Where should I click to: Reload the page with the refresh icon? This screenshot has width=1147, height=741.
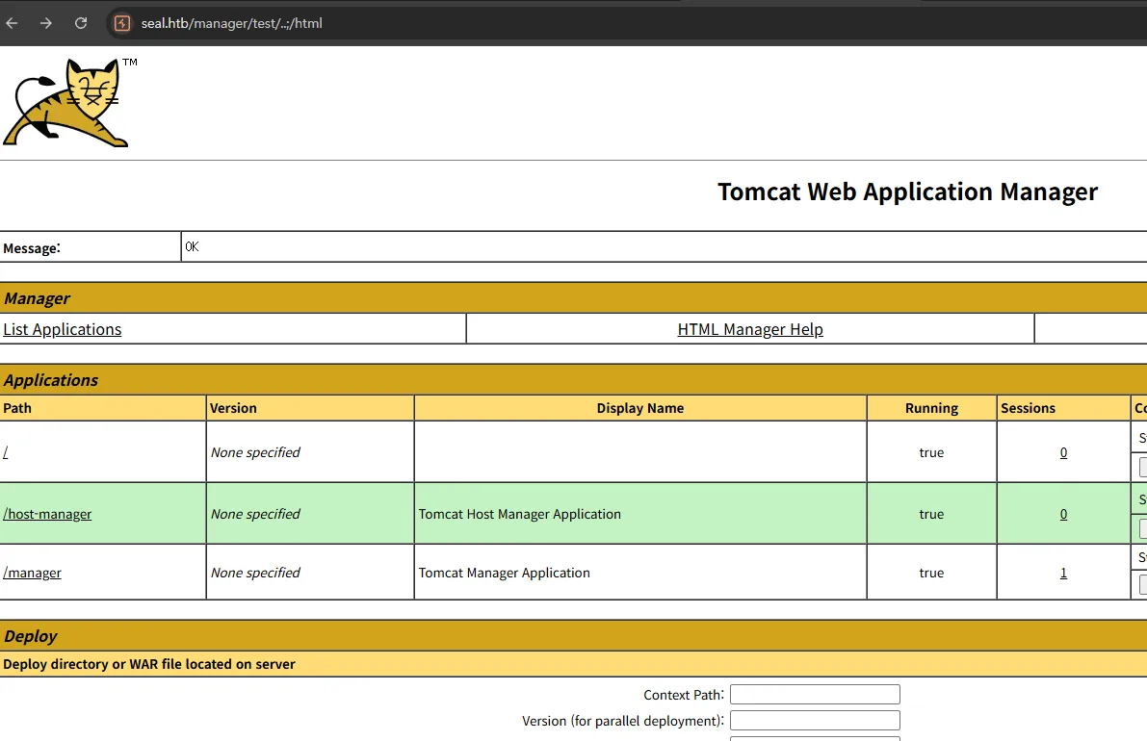click(81, 23)
